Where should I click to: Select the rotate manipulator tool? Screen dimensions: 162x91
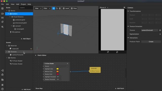pos(57,8)
